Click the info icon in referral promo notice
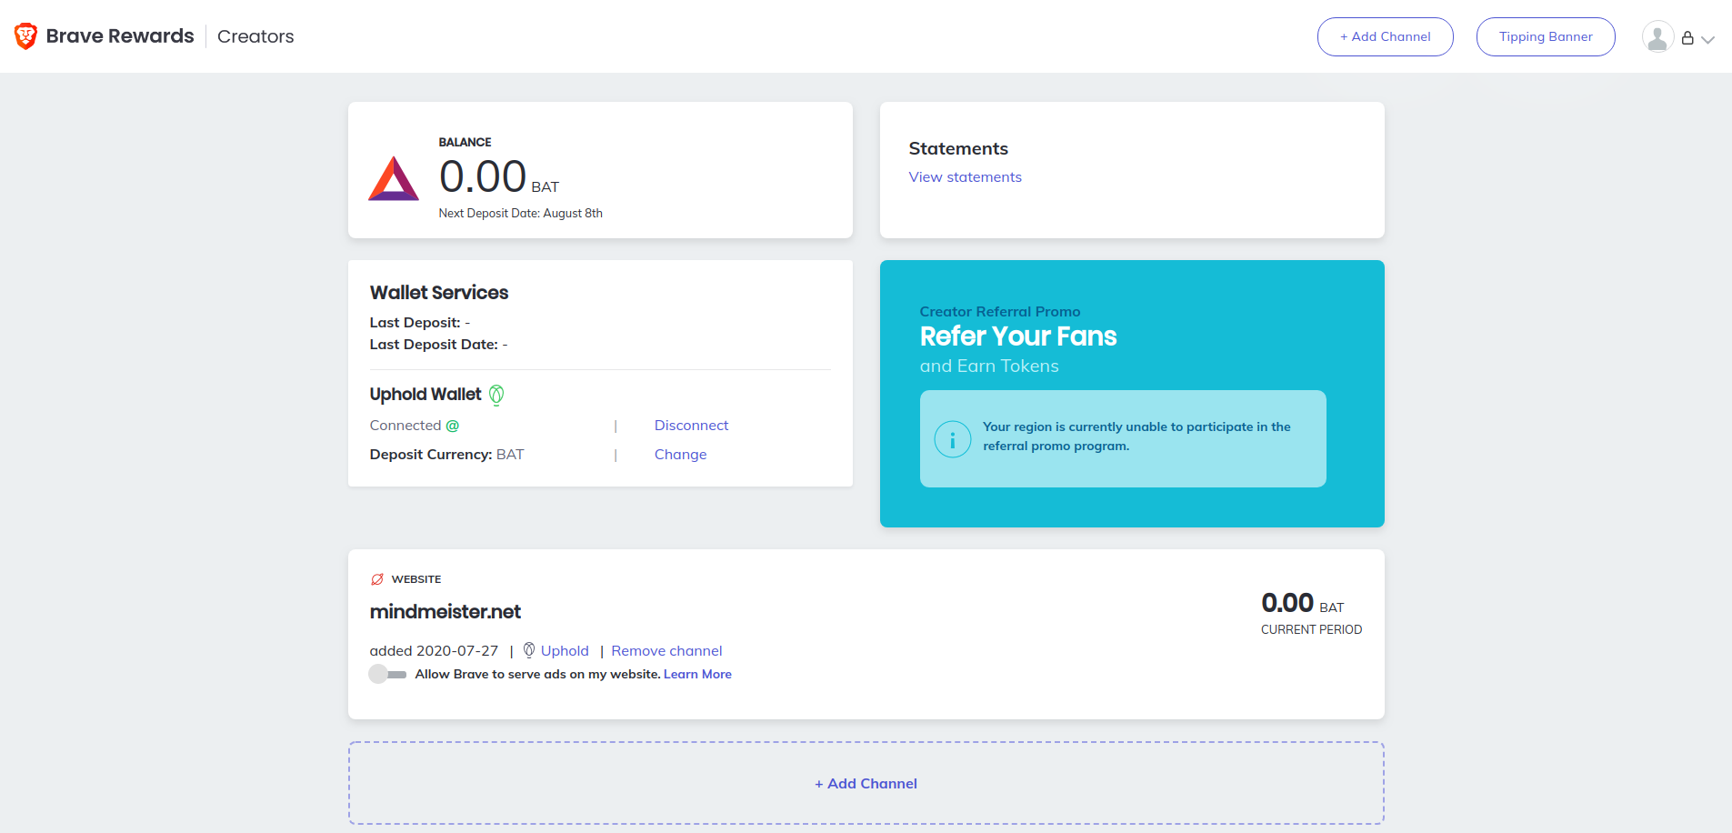This screenshot has width=1732, height=833. 952,439
